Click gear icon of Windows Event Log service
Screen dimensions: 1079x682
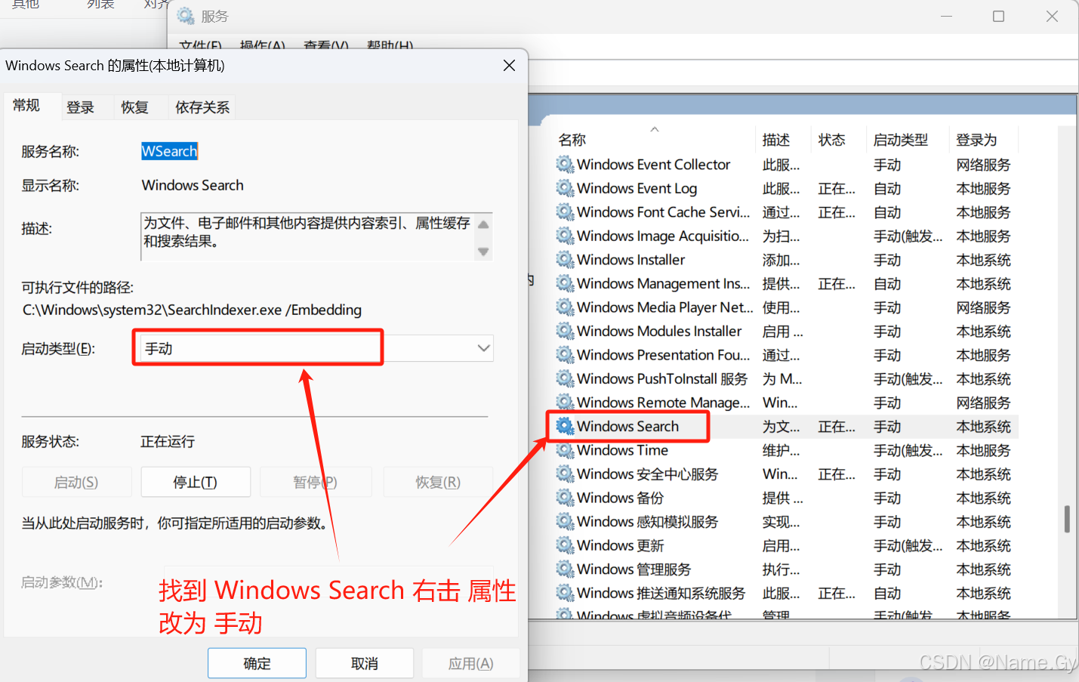point(565,188)
